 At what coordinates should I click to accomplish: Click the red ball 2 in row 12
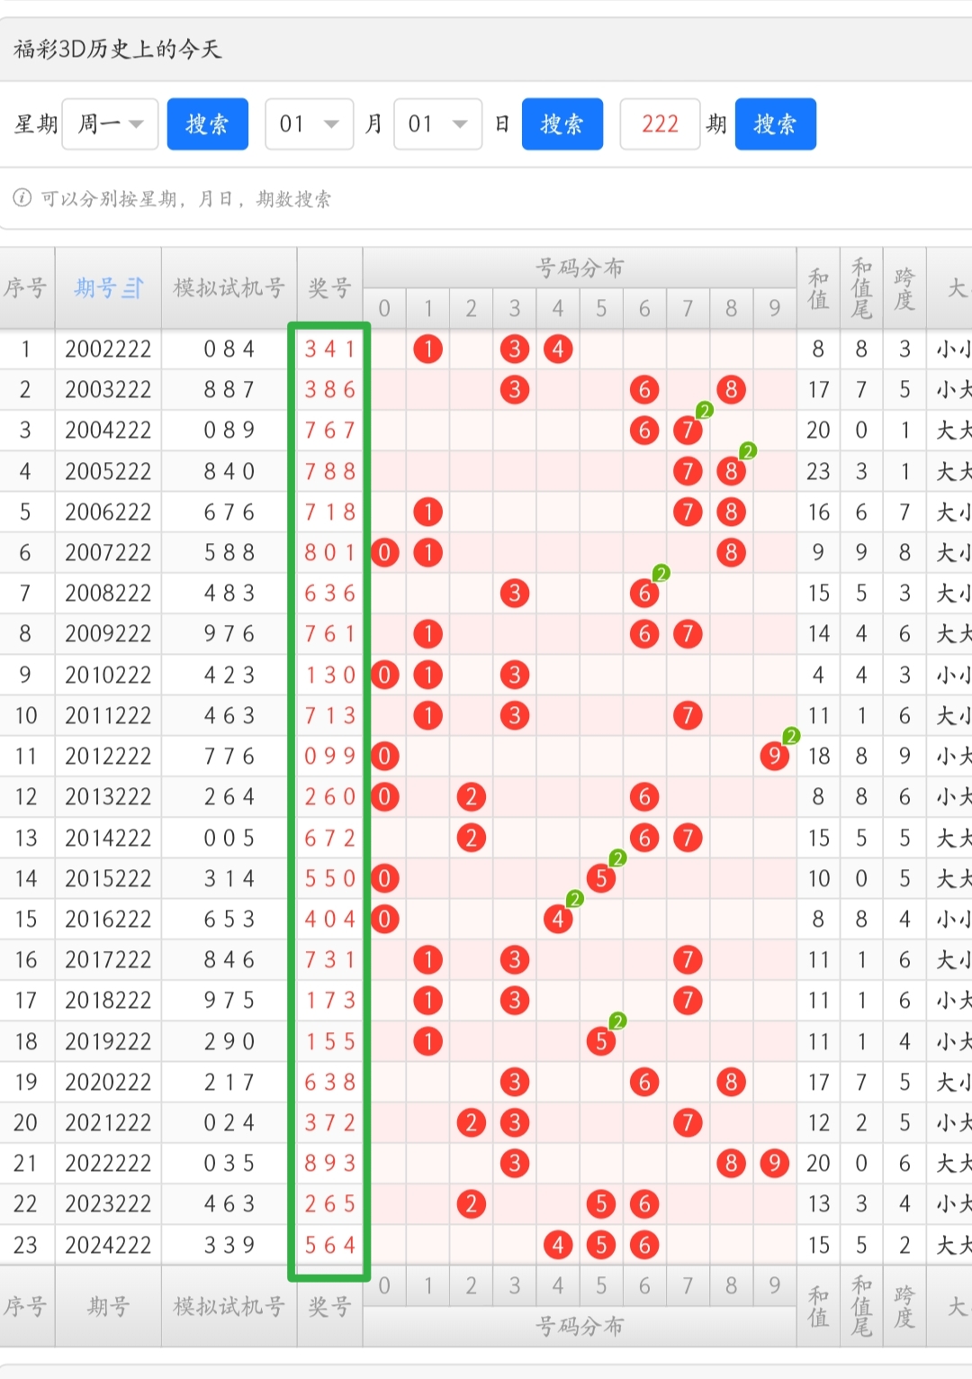tap(471, 797)
